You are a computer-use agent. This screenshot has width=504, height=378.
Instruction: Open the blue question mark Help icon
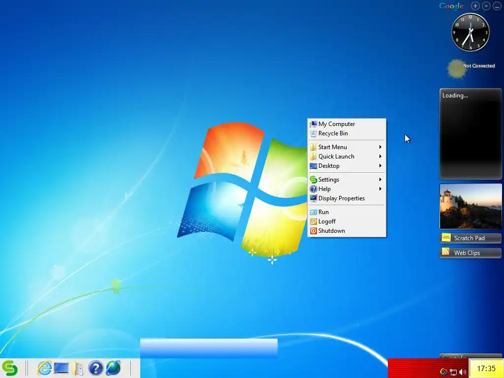(95, 368)
